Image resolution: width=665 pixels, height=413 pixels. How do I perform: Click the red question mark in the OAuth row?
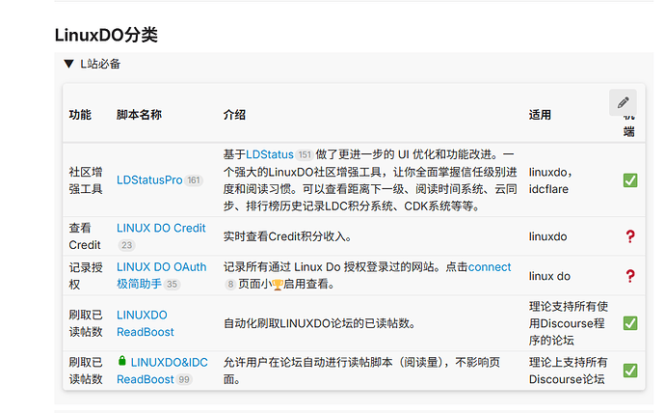630,276
